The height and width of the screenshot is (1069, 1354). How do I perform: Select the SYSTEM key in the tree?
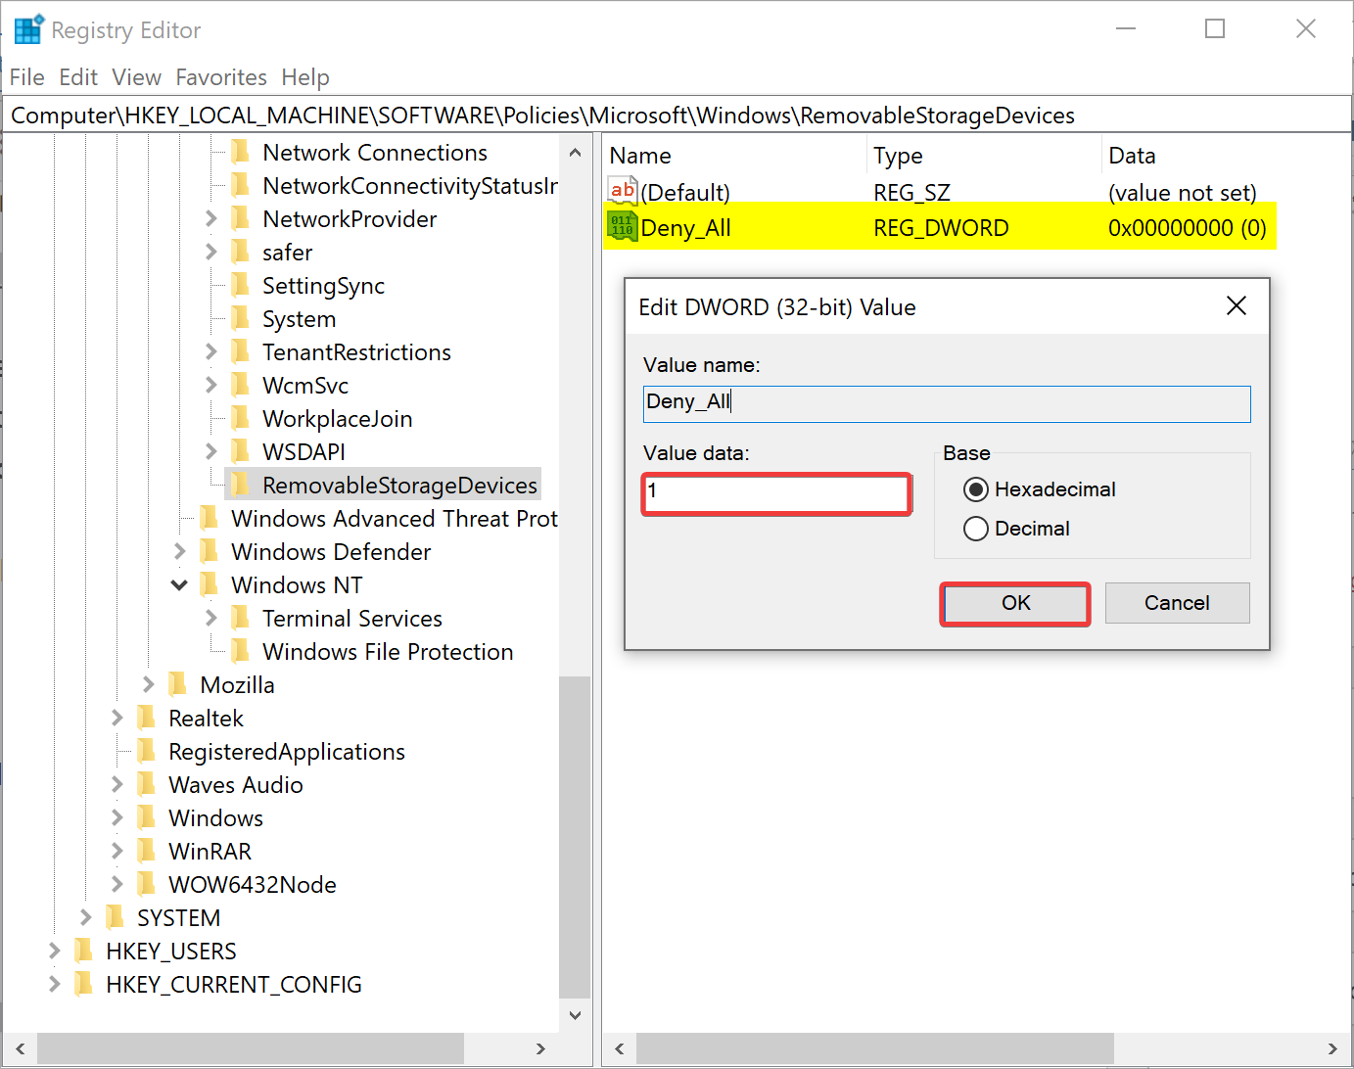178,917
